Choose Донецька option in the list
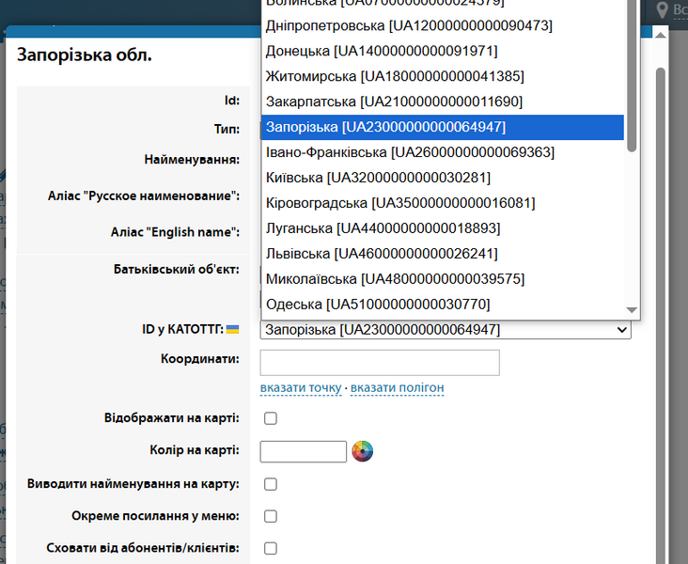Image resolution: width=688 pixels, height=564 pixels. pos(382,51)
